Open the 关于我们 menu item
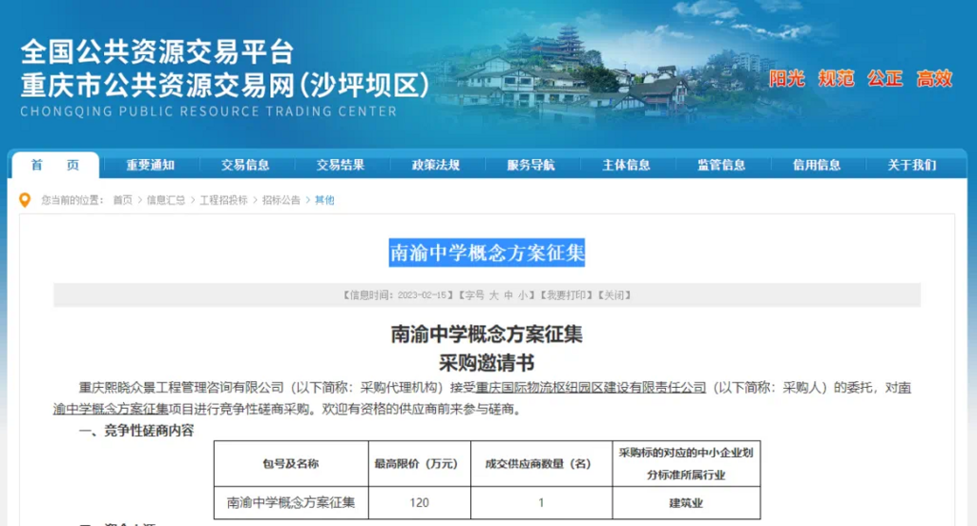Viewport: 977px width, 526px height. [x=911, y=165]
